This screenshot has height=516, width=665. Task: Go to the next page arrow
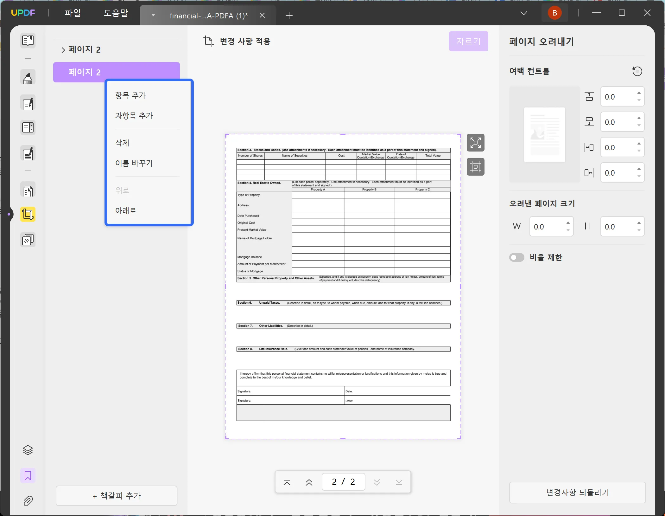377,482
